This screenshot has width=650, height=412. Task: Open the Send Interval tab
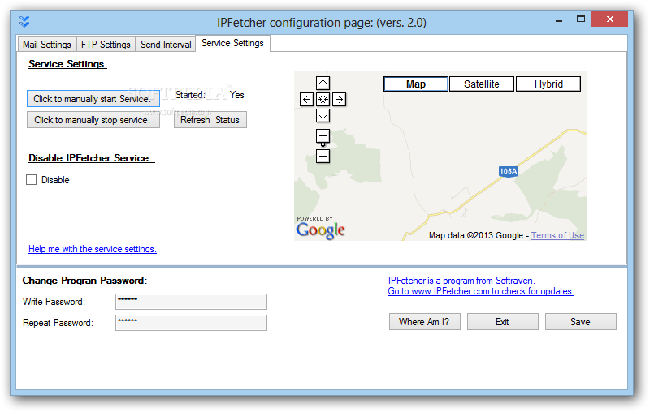point(166,45)
